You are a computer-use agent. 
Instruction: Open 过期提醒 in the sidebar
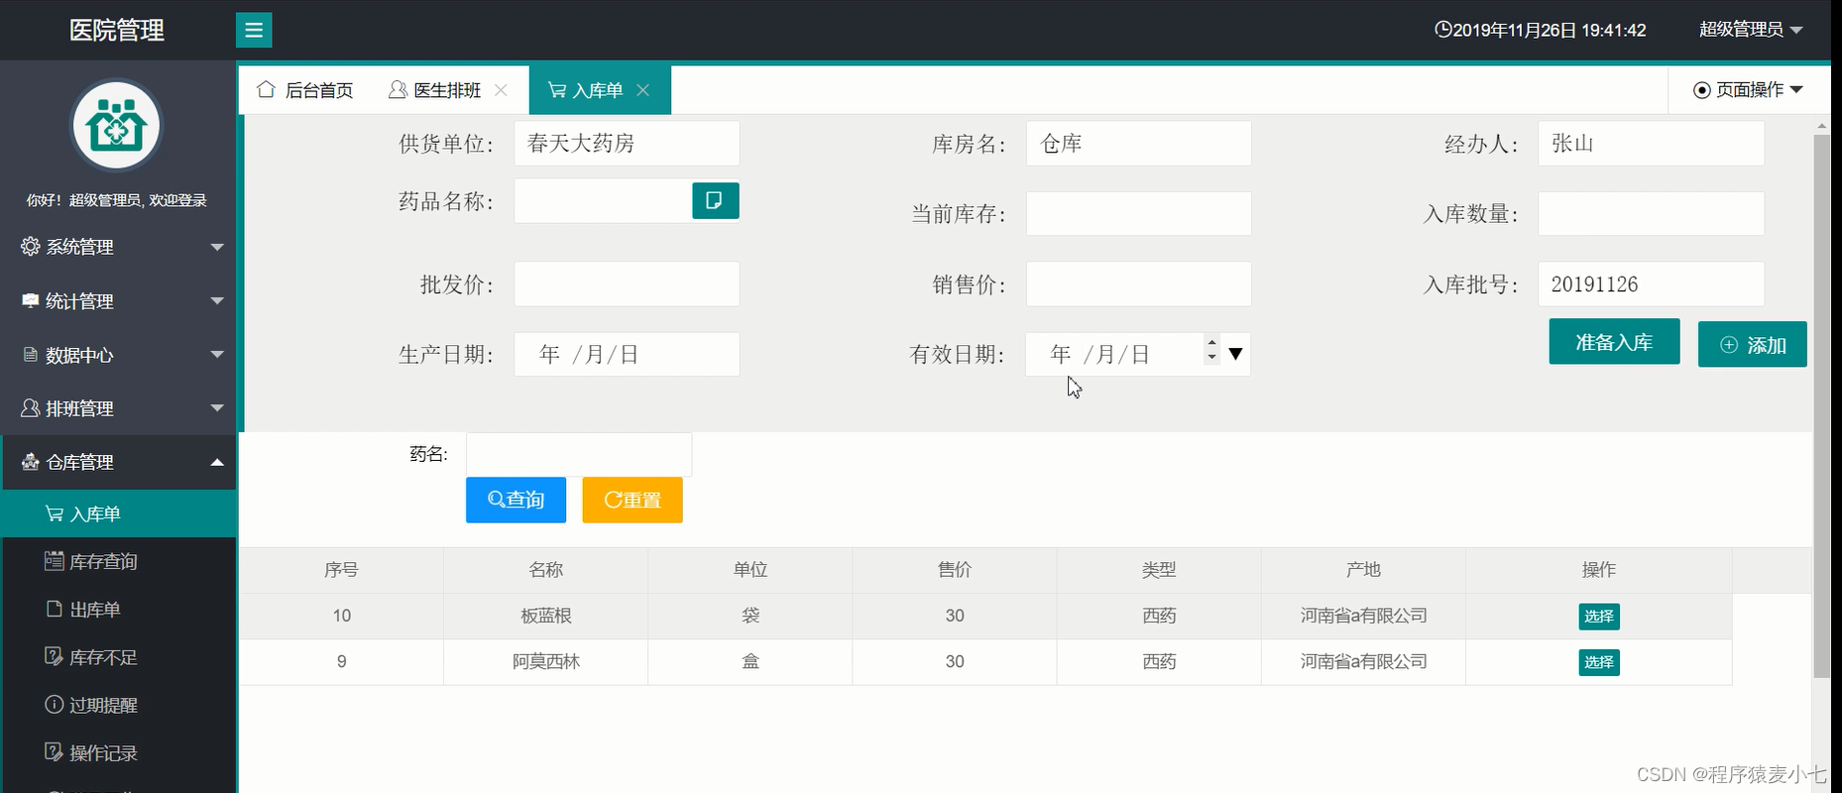119,705
